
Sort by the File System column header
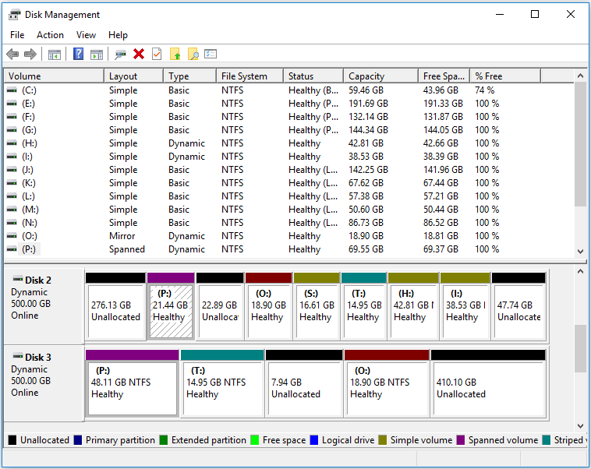[250, 76]
